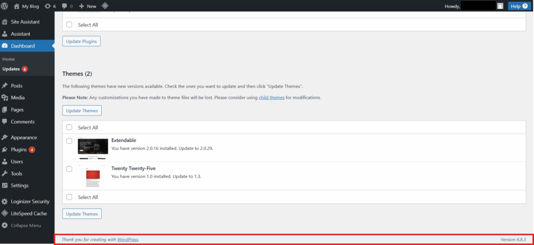Click the My Blog home icon
The image size is (534, 245).
[x=16, y=6]
